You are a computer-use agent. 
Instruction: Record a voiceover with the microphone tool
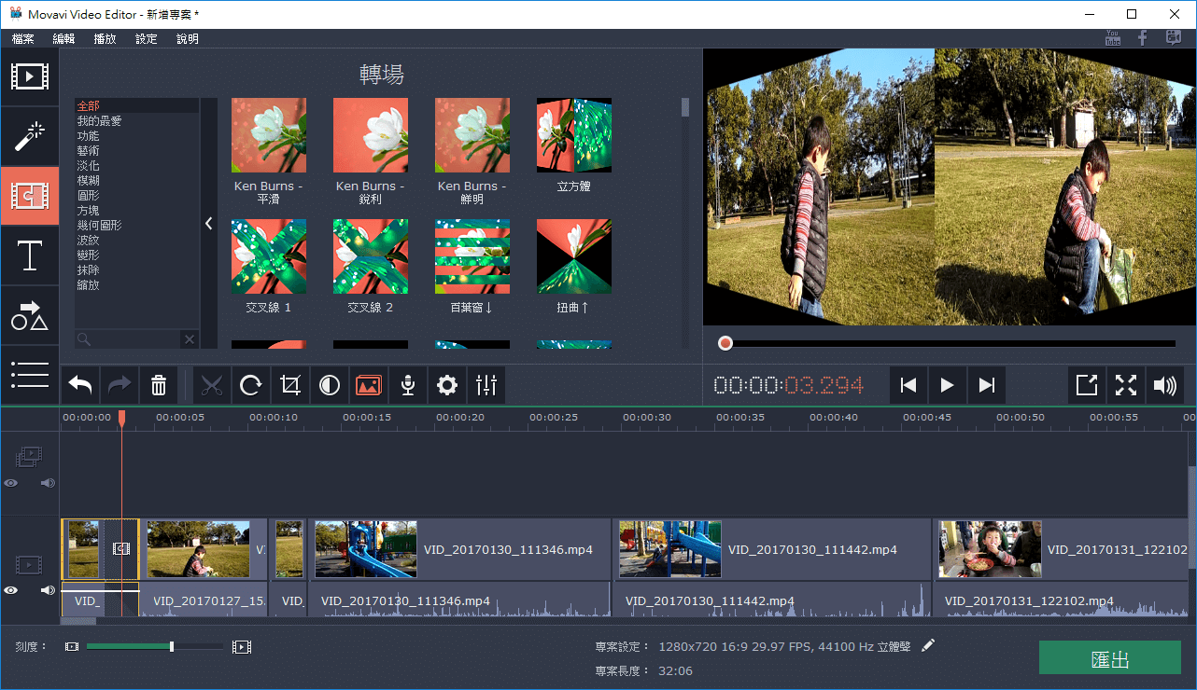[x=408, y=385]
